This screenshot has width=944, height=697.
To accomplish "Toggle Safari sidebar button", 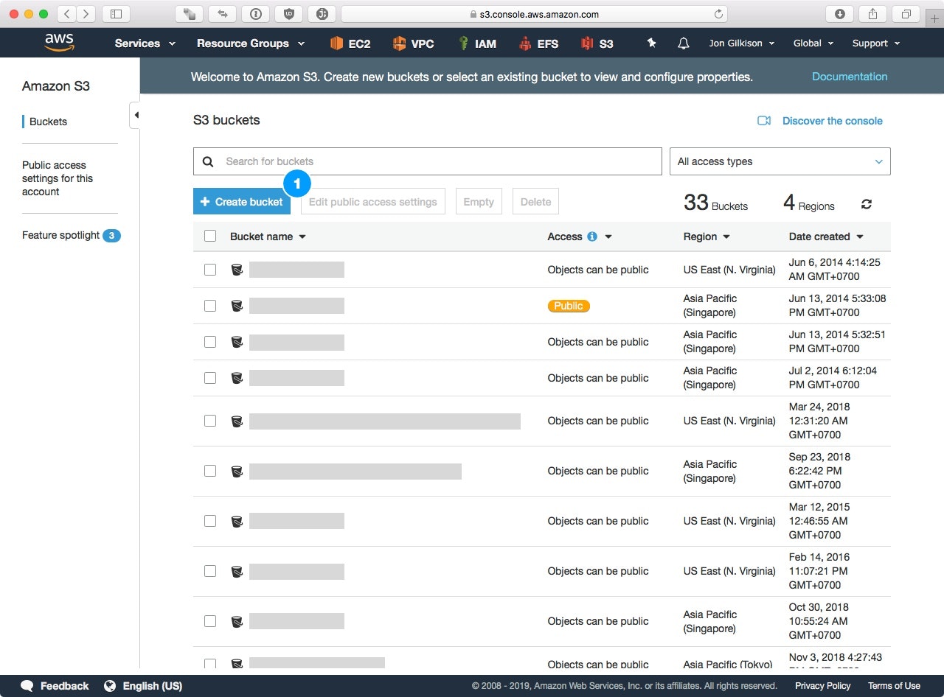I will 116,14.
